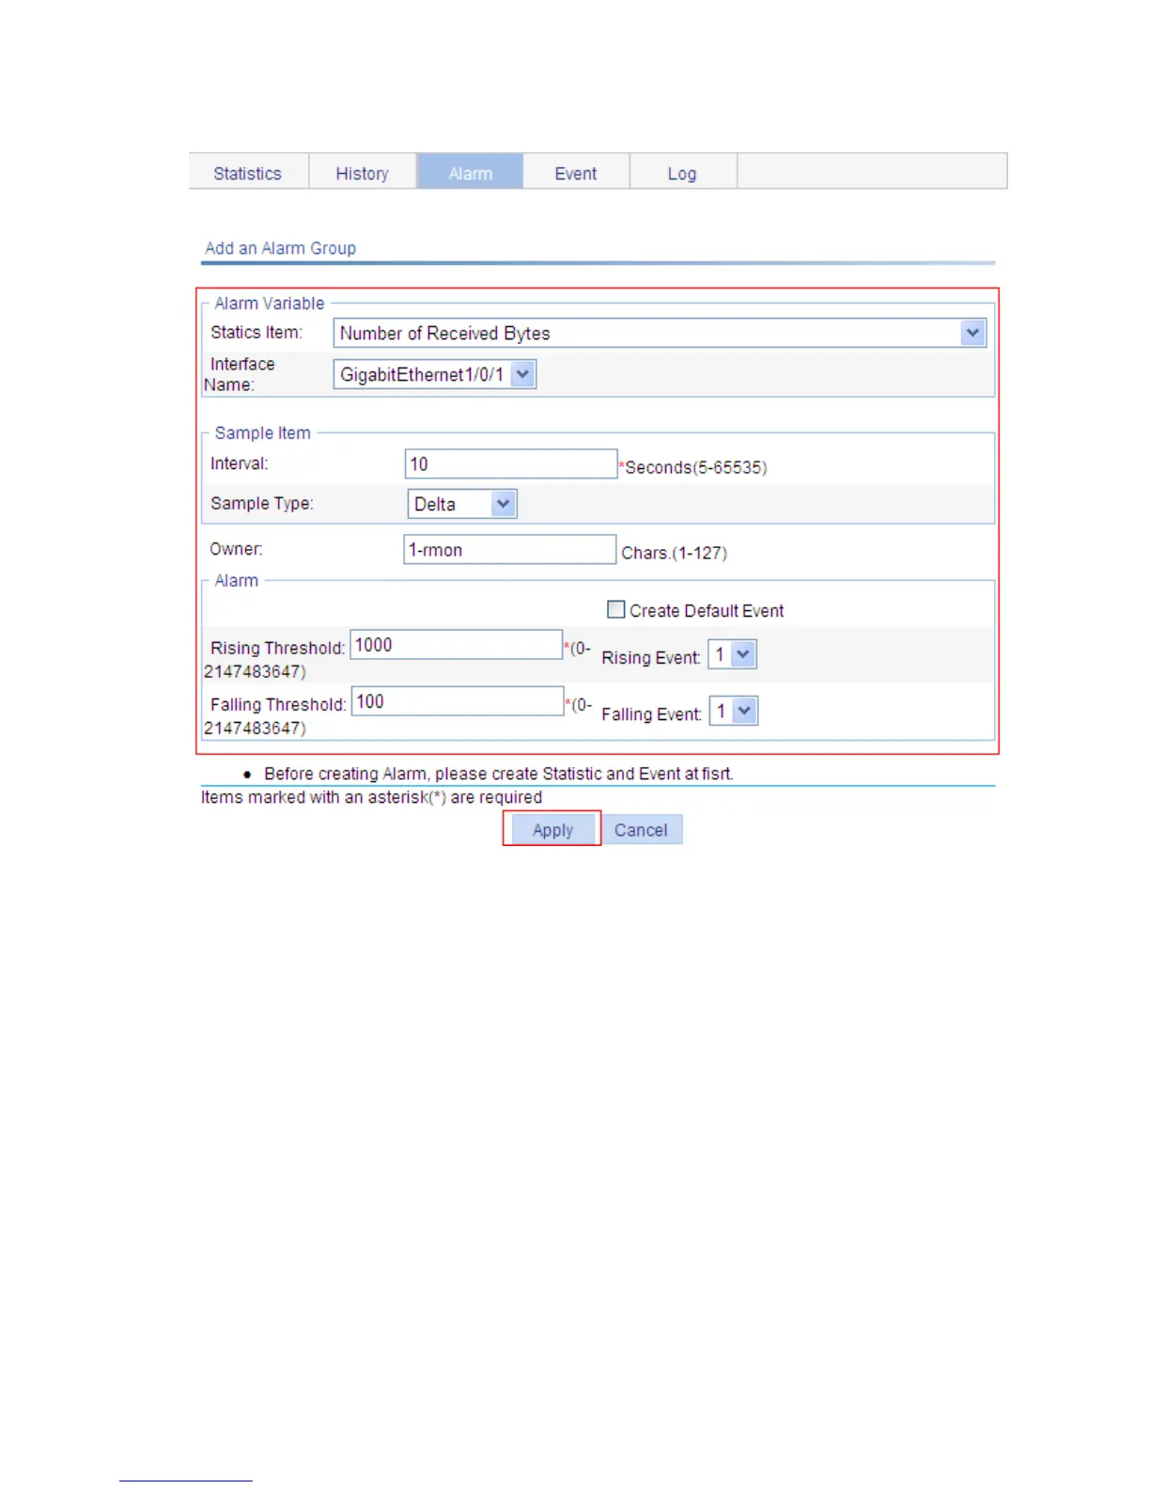The height and width of the screenshot is (1489, 1150).
Task: Click the Interval input field
Action: click(x=511, y=463)
